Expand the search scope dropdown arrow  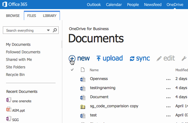48,30
